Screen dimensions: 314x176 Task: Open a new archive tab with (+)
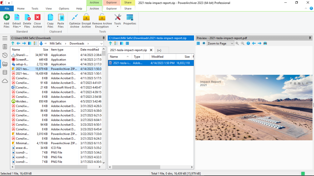(x=159, y=50)
